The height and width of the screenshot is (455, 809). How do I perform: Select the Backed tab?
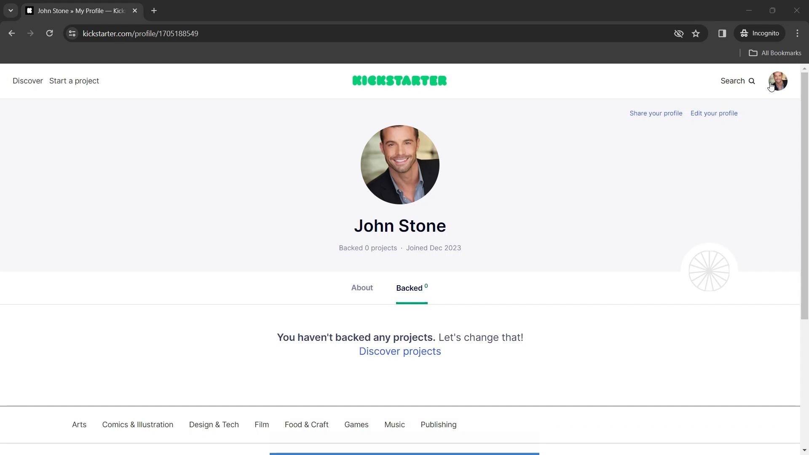(x=412, y=288)
